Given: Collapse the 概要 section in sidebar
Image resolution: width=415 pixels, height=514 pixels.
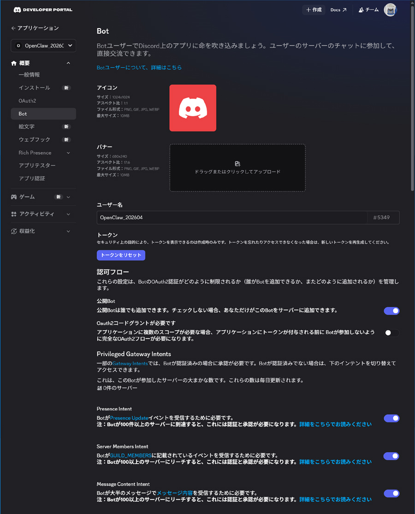Looking at the screenshot, I should coord(68,63).
